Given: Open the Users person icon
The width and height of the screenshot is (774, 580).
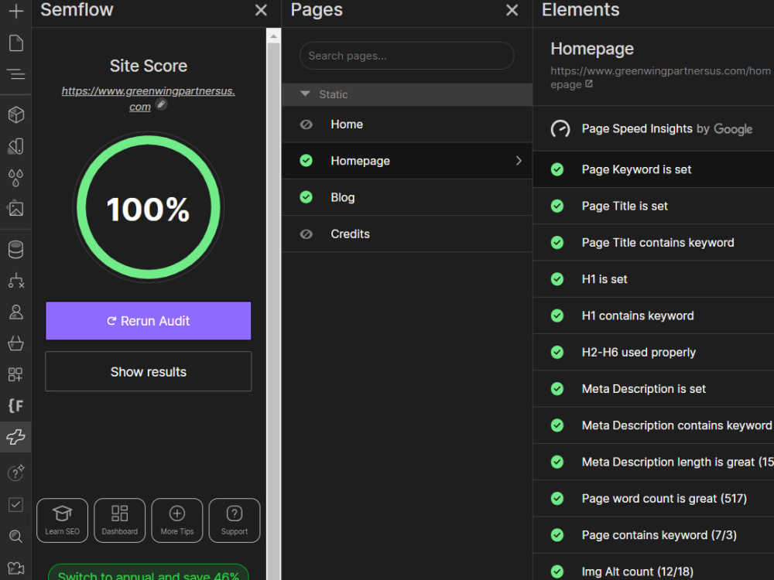Looking at the screenshot, I should (15, 312).
